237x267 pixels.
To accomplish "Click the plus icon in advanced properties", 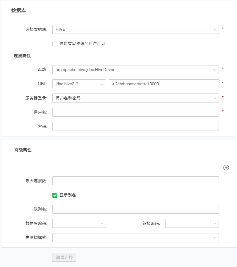I will 226,168.
